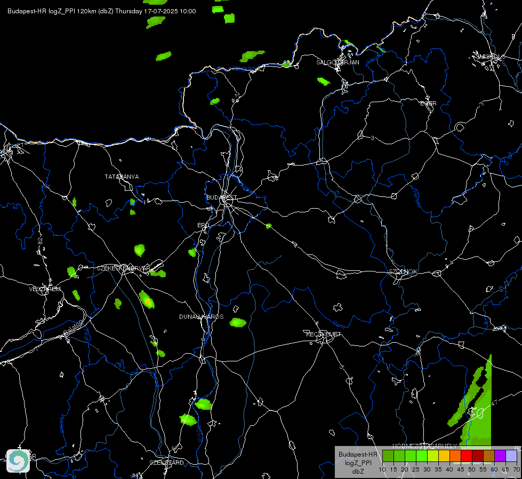Viewport: 522px width, 479px height.
Task: Select the DUNAUJVAROS city label
Action: coord(202,317)
